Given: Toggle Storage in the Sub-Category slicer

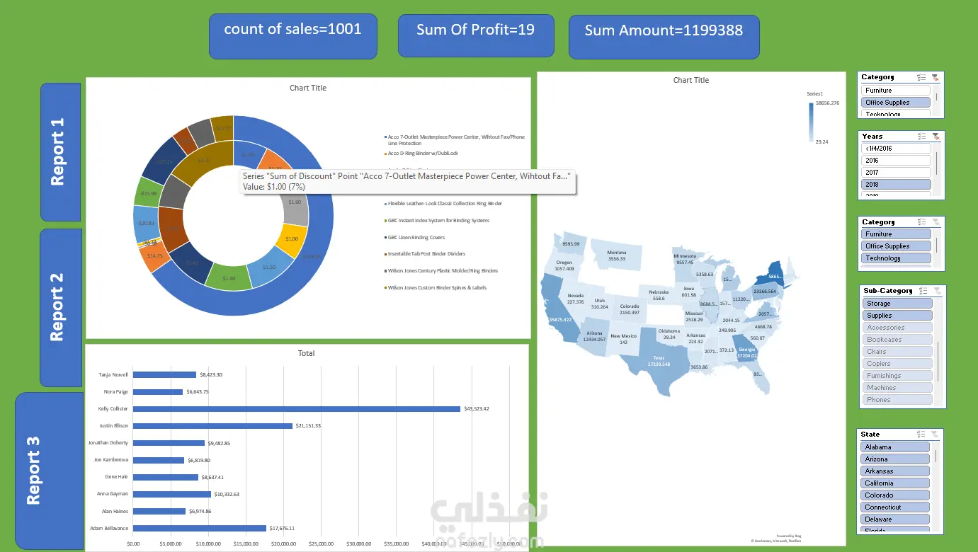Looking at the screenshot, I should point(898,304).
